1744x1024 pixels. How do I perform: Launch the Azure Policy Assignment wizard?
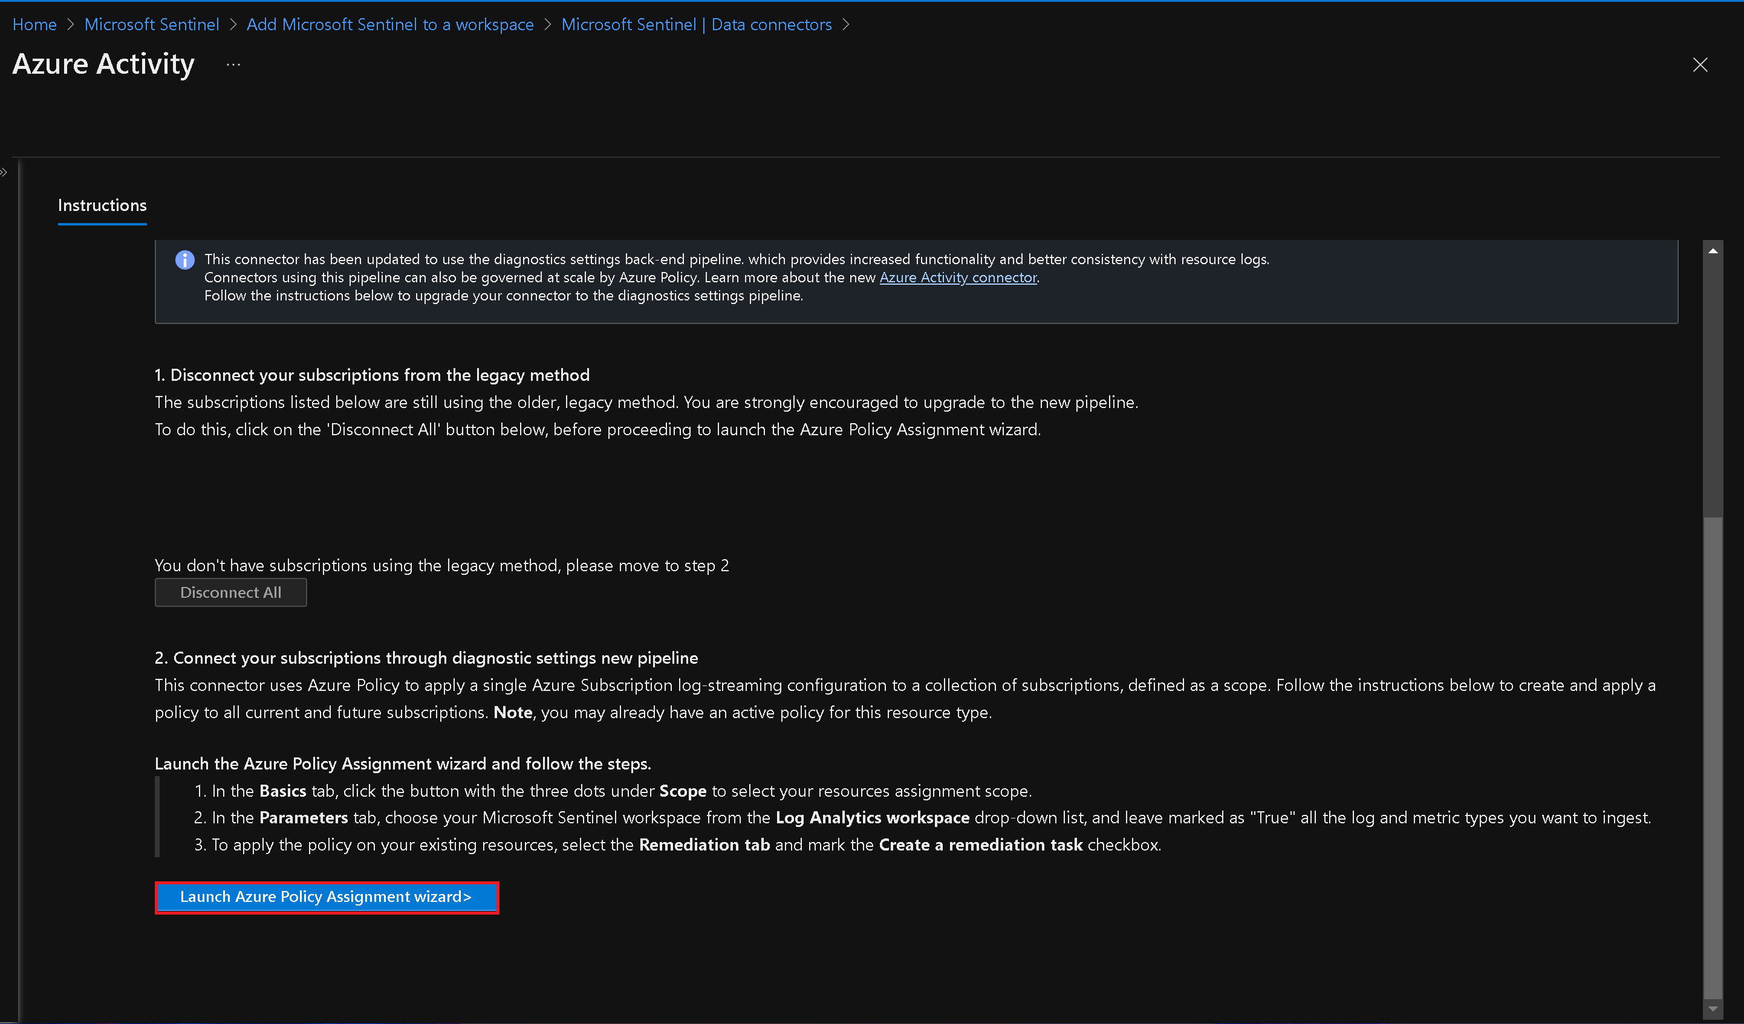[x=326, y=896]
